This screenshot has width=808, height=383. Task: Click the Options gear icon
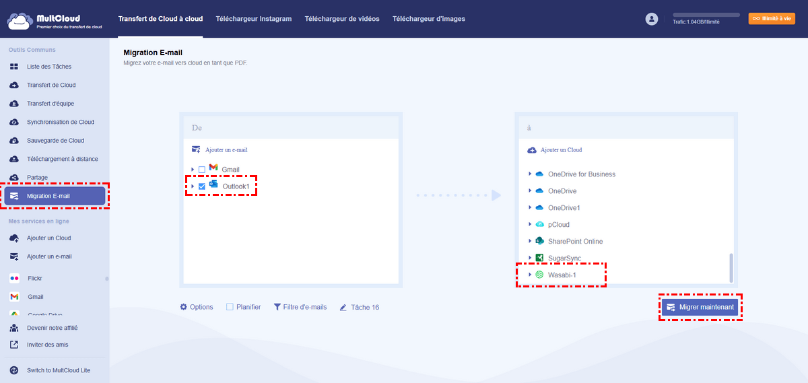pyautogui.click(x=184, y=307)
